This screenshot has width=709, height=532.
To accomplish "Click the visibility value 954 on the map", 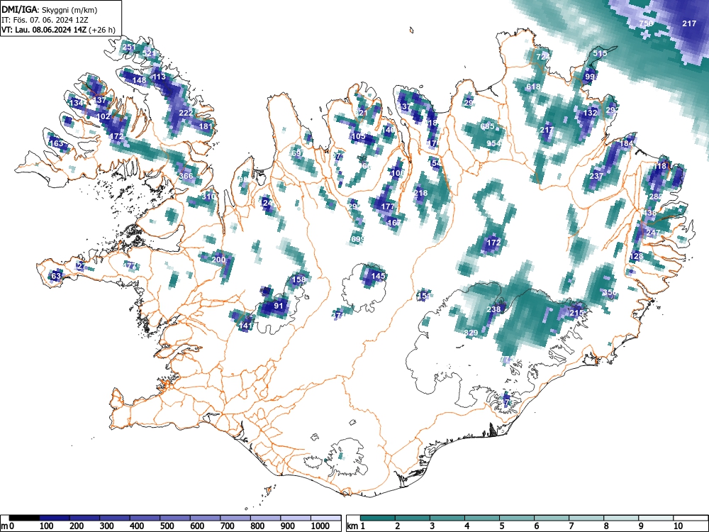I will [x=493, y=143].
